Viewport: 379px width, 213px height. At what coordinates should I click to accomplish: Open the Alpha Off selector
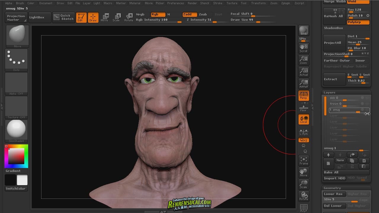click(17, 84)
